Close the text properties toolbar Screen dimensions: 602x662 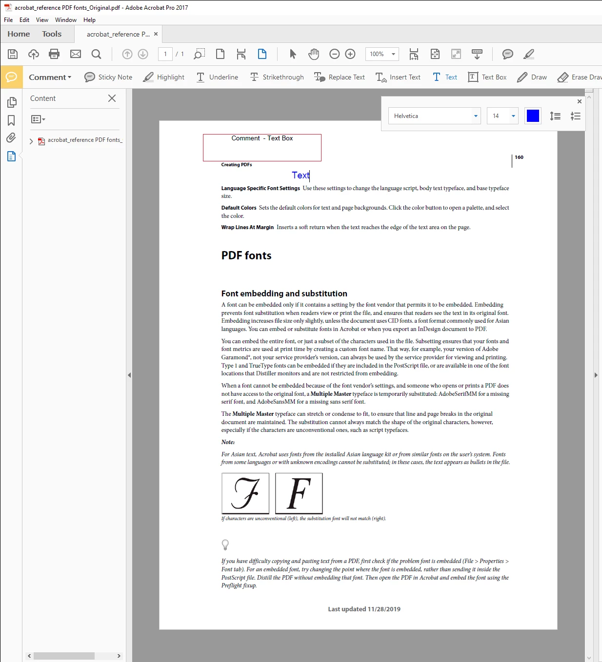click(580, 101)
